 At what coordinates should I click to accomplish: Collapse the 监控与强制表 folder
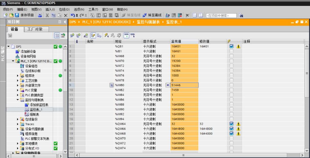[18, 100]
